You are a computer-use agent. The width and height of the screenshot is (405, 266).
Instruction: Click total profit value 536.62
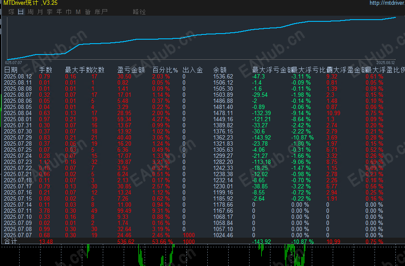[x=126, y=242]
